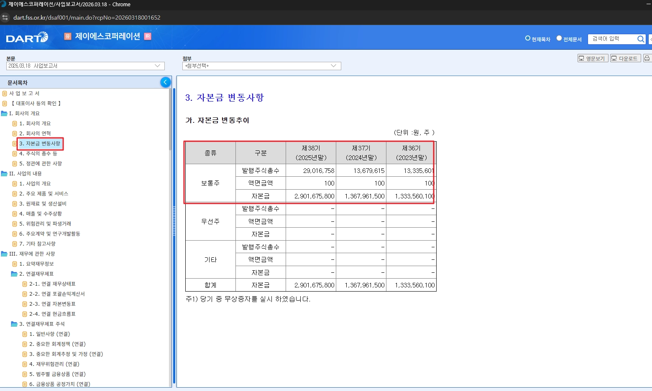The height and width of the screenshot is (391, 652).
Task: Click the 다운로드 button
Action: tap(625, 58)
